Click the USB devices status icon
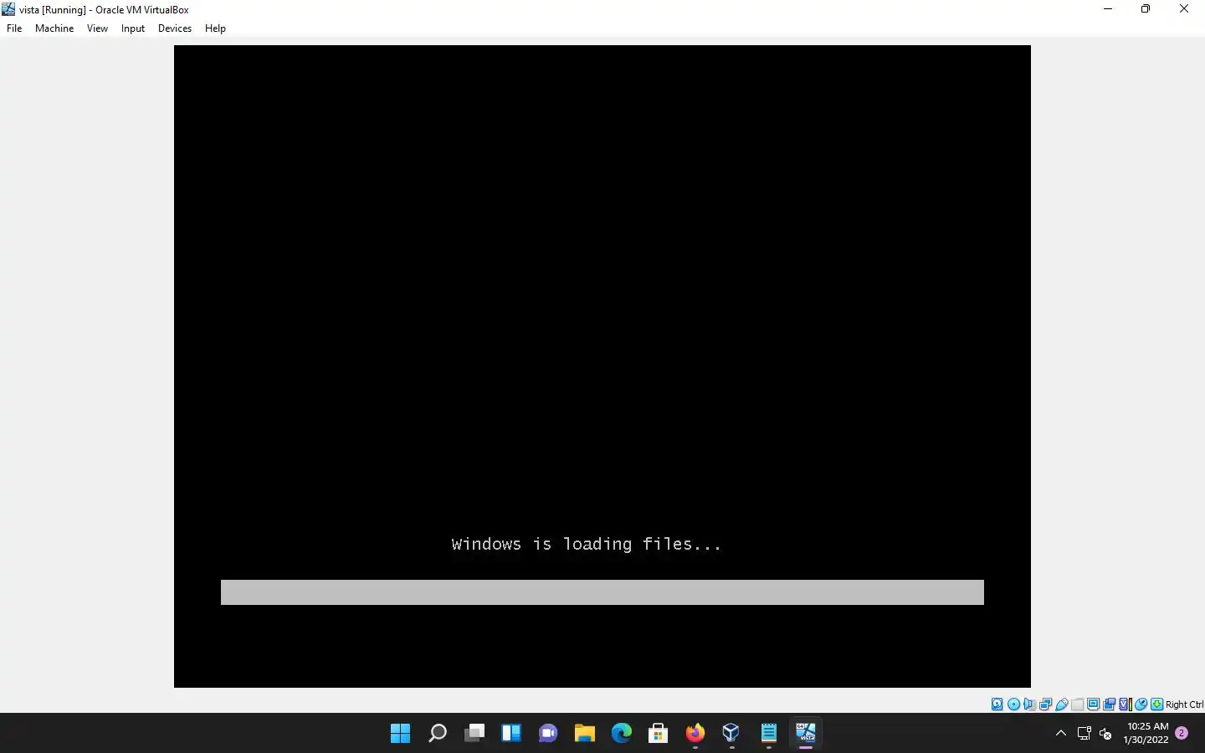The width and height of the screenshot is (1205, 753). click(1062, 704)
